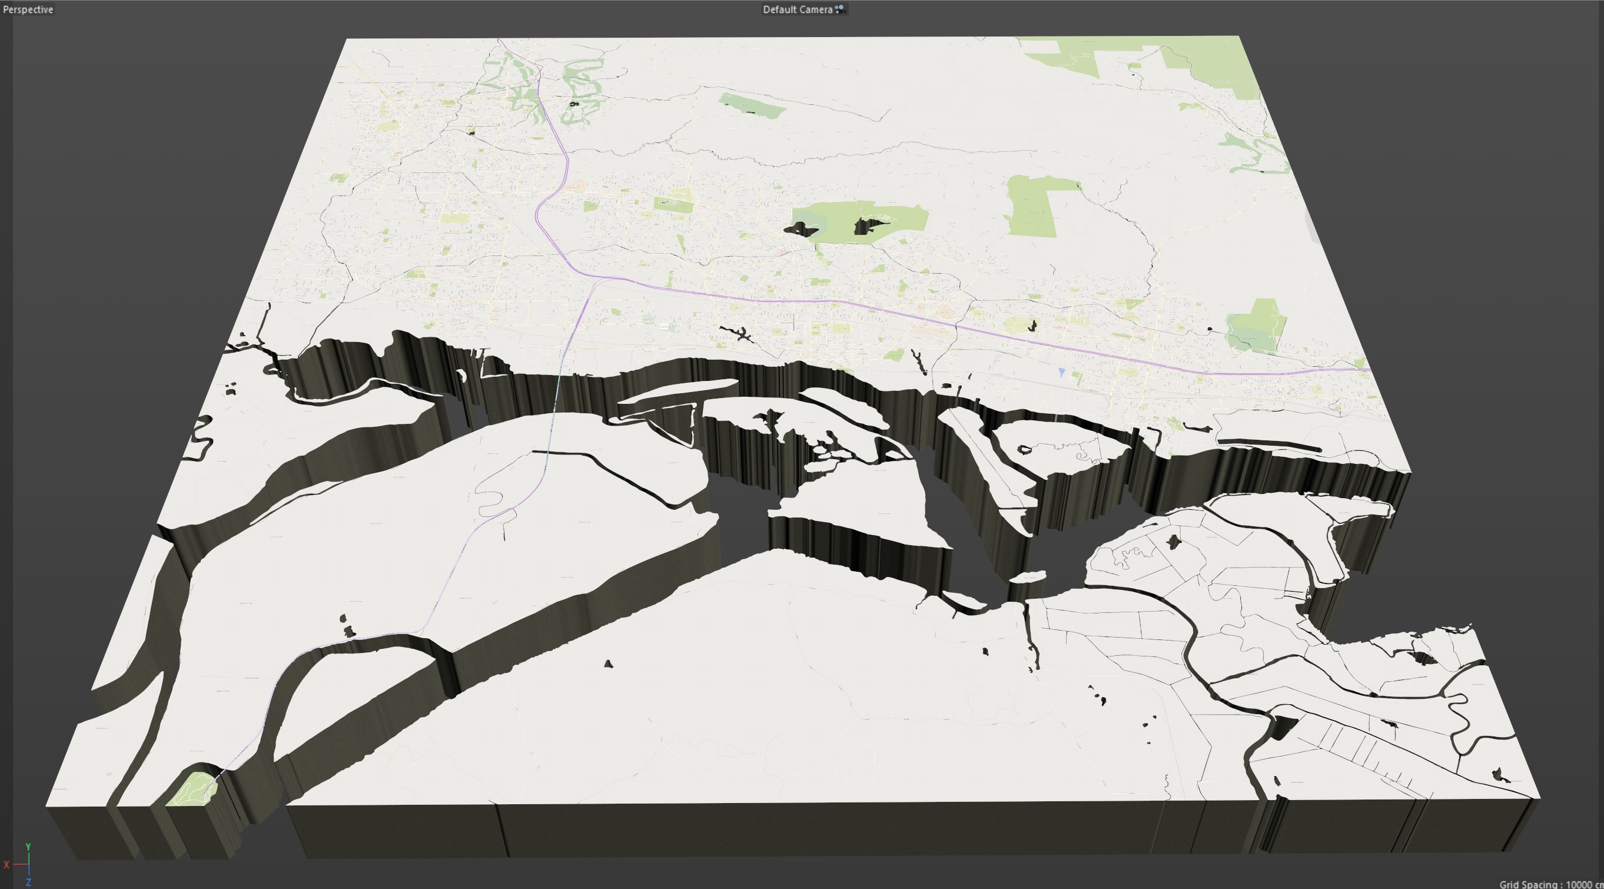Click the Perspective viewport label

pos(28,9)
